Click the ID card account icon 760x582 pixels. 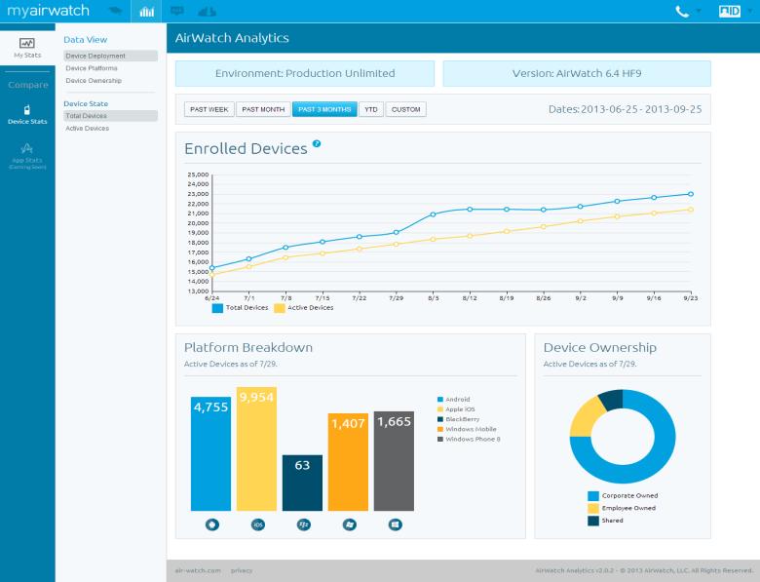tap(730, 11)
